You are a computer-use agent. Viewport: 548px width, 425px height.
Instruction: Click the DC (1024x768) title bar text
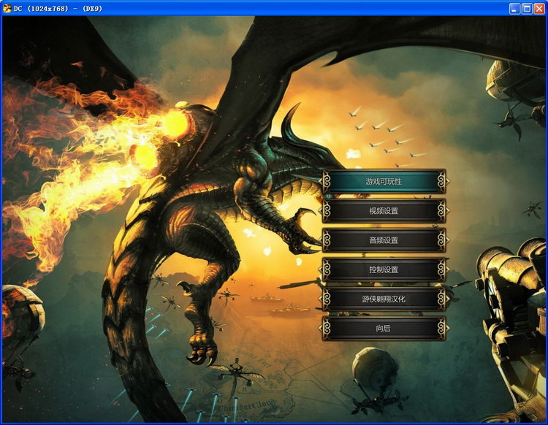pos(58,9)
